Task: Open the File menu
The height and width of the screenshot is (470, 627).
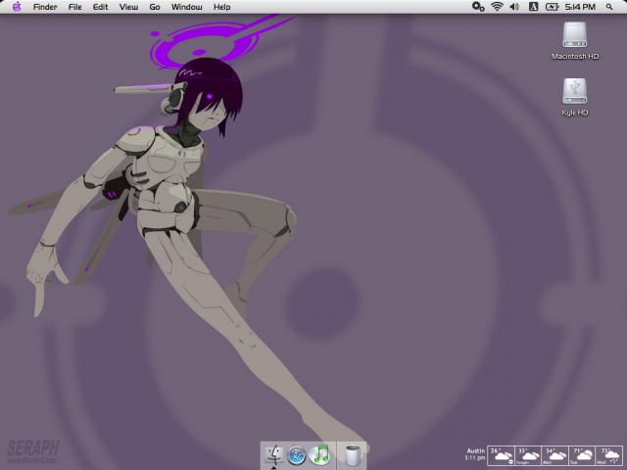Action: point(74,7)
